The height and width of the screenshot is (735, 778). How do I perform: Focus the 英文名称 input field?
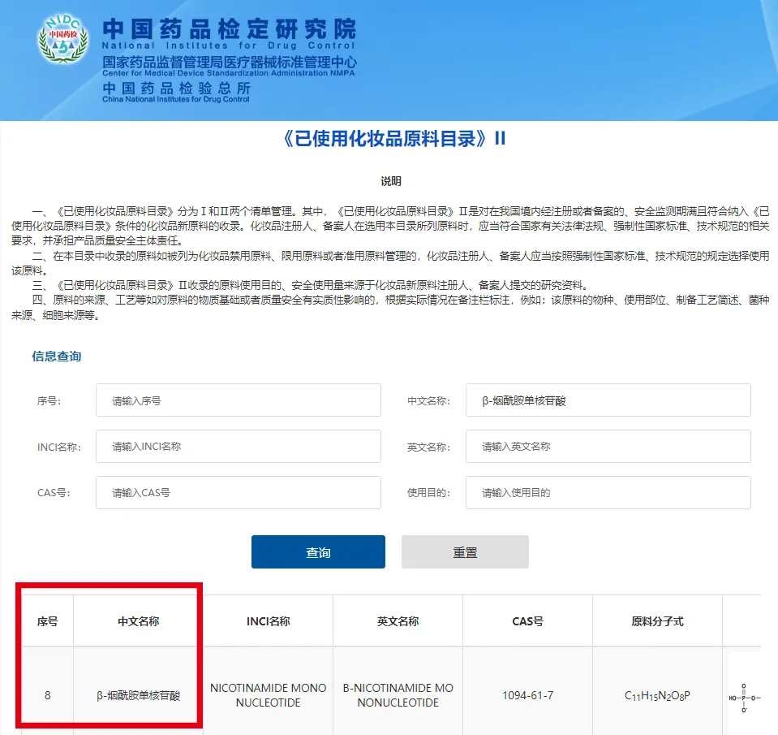pyautogui.click(x=608, y=446)
